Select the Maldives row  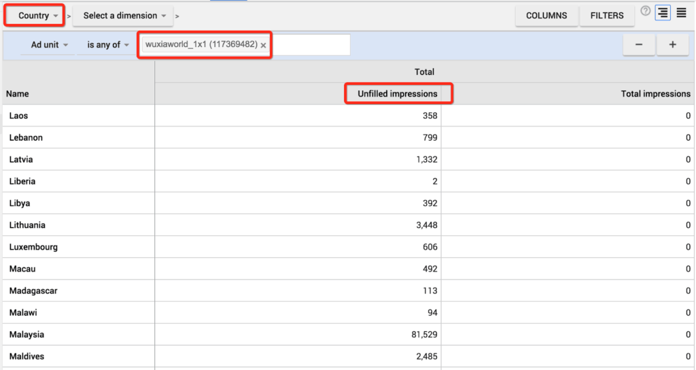tap(348, 356)
